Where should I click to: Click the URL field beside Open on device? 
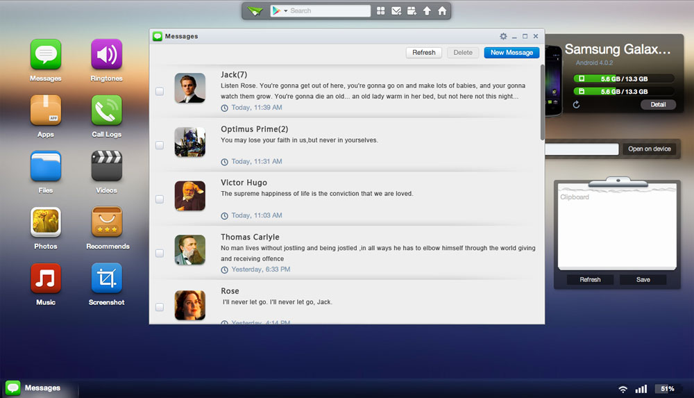(x=582, y=149)
